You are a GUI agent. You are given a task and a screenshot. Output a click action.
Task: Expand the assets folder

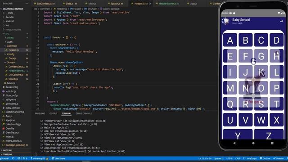10,38
